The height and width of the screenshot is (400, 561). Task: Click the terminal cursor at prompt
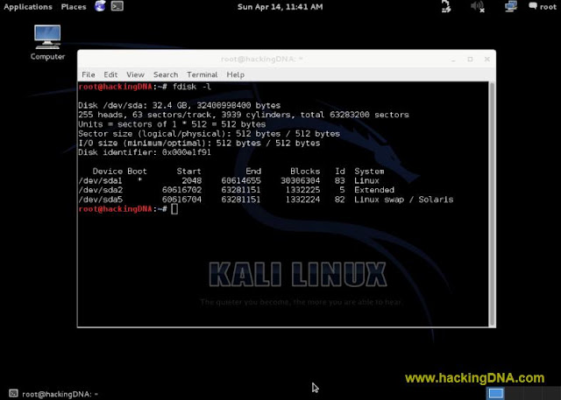coord(174,209)
